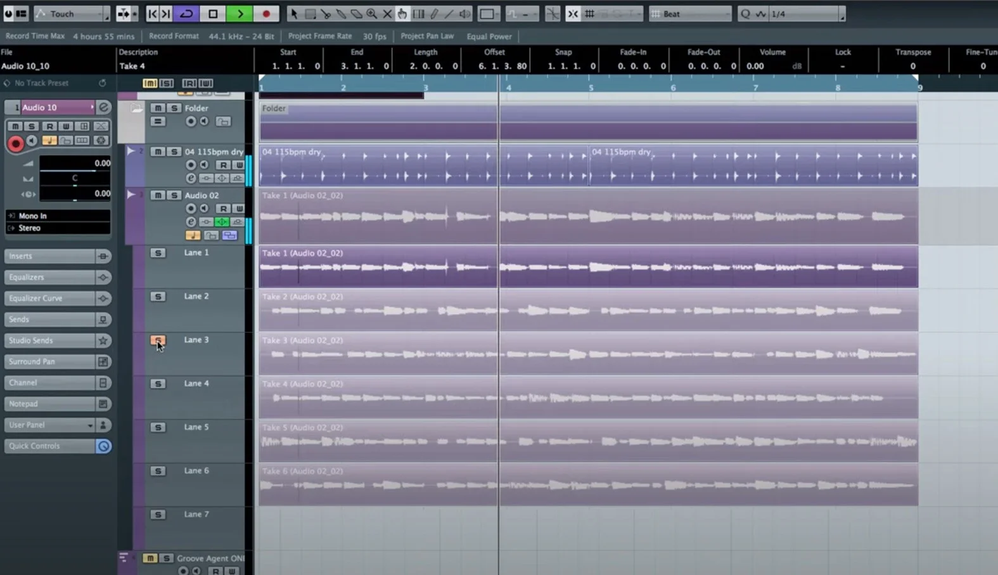Click the Quantize Q icon
The image size is (998, 575).
745,13
